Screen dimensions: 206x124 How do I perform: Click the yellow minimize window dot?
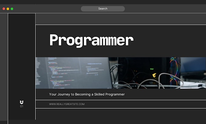coord(8,9)
